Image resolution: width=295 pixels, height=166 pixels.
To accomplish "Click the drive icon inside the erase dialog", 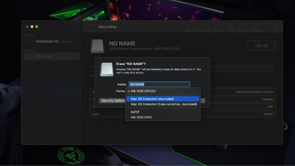I will click(x=107, y=70).
